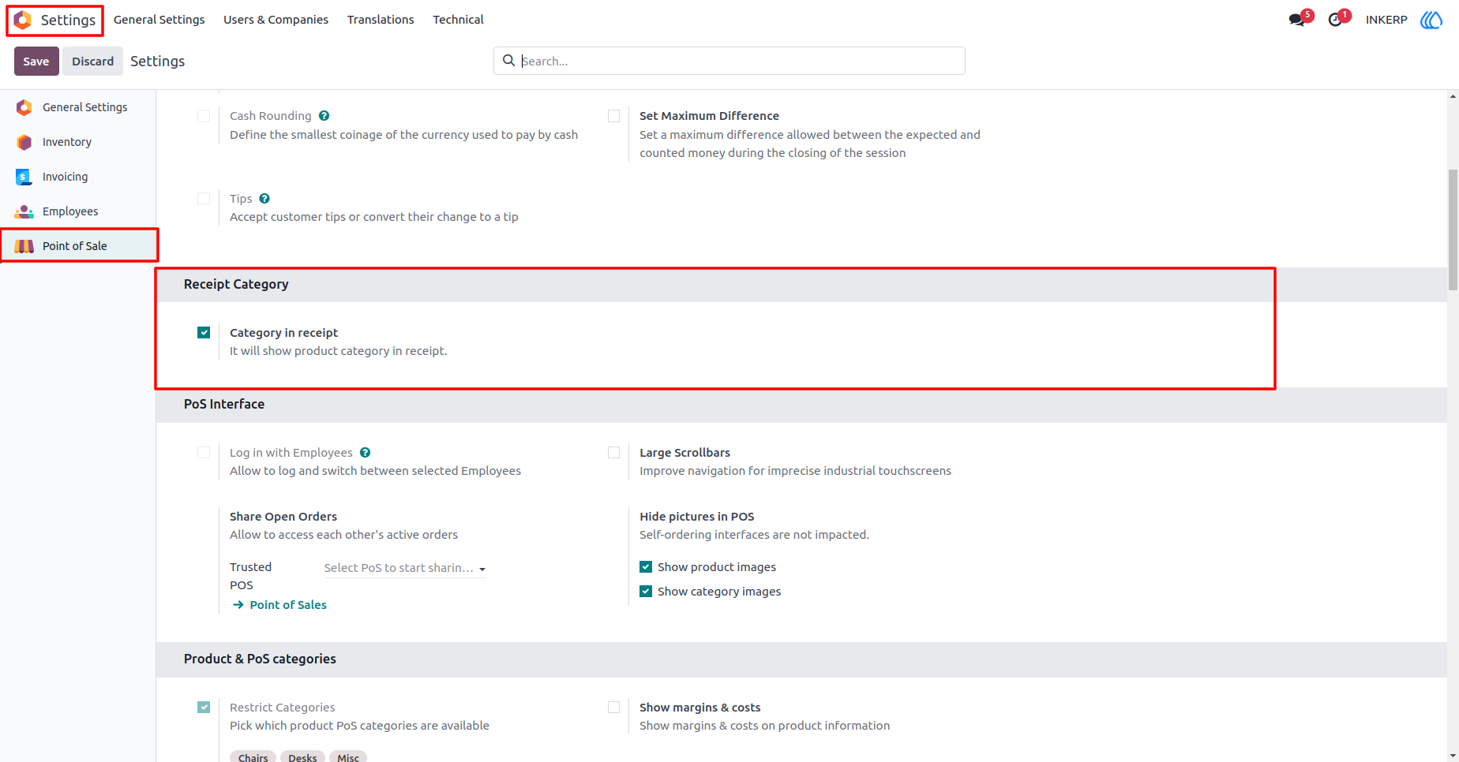Click the Point of Sale sidebar icon
1459x762 pixels.
pyautogui.click(x=24, y=246)
